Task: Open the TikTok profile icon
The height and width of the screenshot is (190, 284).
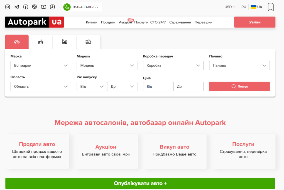Action: click(52, 7)
